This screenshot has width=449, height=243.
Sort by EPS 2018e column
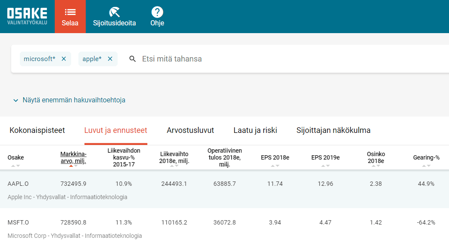pyautogui.click(x=275, y=157)
